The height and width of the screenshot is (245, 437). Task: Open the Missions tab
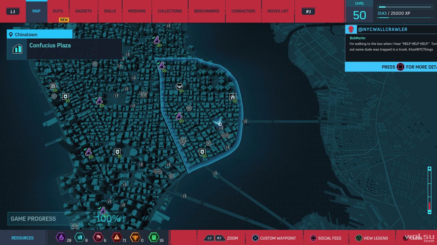click(x=137, y=11)
